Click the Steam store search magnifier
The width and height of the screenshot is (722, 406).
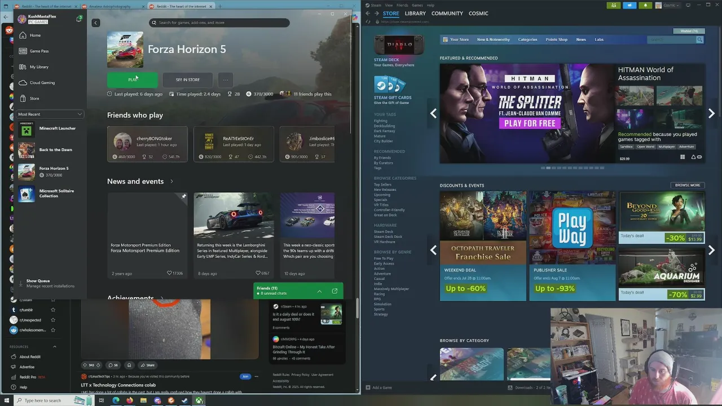point(699,39)
